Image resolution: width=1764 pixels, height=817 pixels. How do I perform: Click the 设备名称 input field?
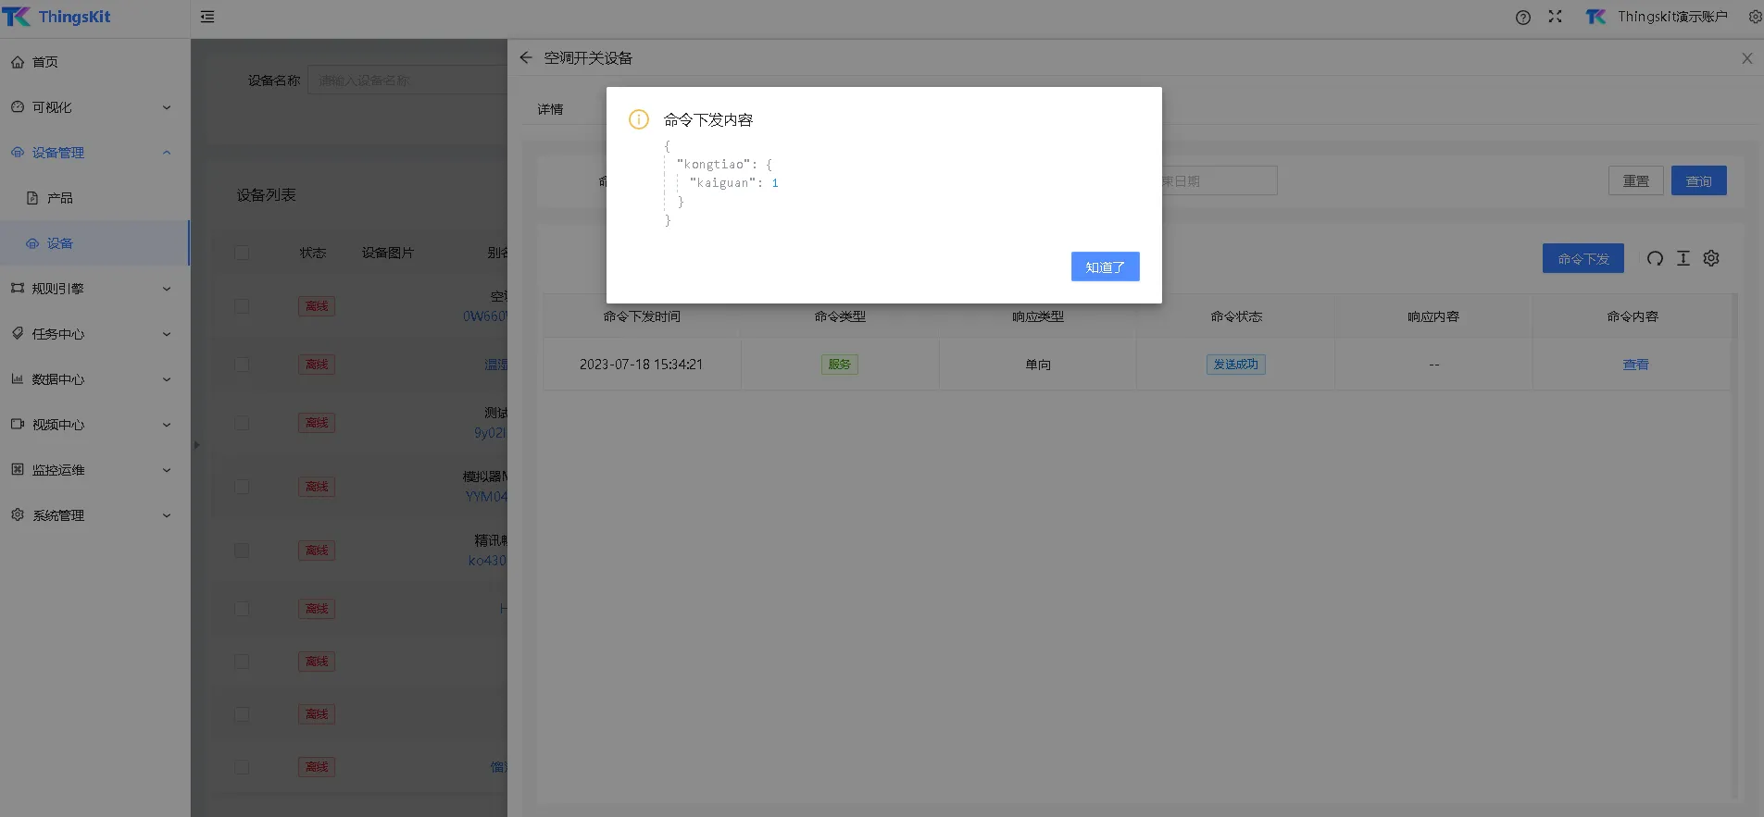pyautogui.click(x=407, y=80)
